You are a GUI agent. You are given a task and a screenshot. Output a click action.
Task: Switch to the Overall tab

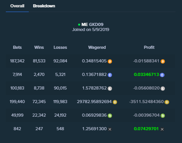[17, 6]
